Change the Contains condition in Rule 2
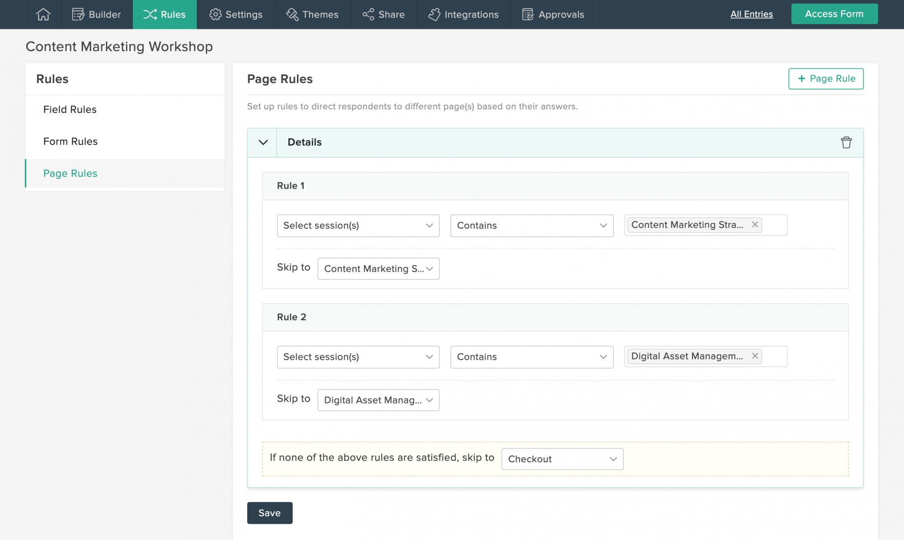The image size is (904, 540). coord(532,357)
